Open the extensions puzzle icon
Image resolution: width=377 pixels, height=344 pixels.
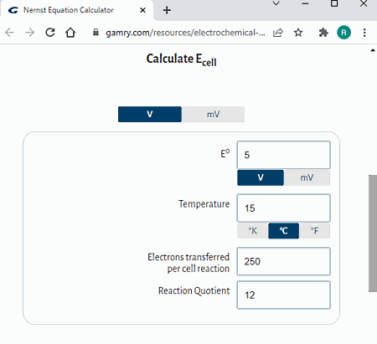(323, 33)
